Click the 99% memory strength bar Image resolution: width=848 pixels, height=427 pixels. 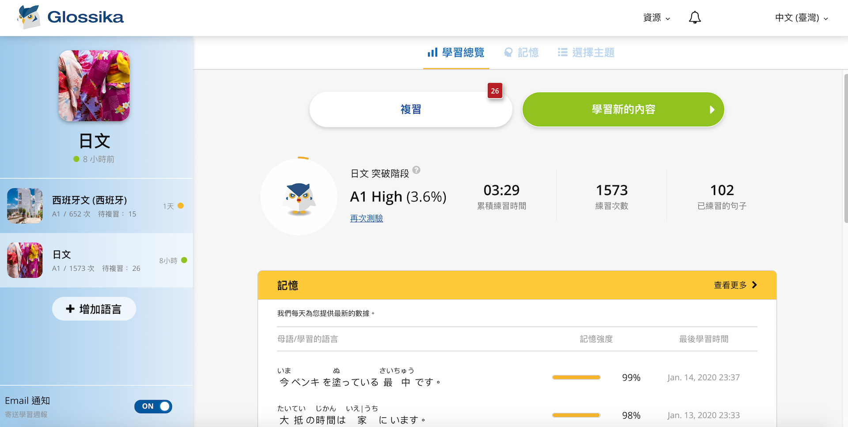576,378
